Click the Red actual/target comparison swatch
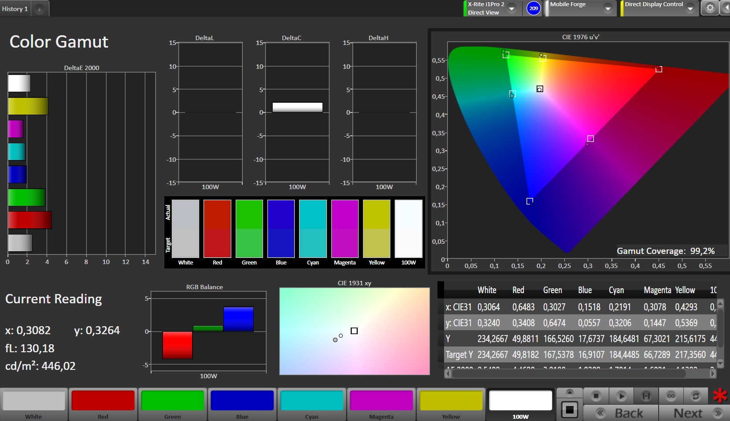Screen dimensions: 730x421 (217, 228)
